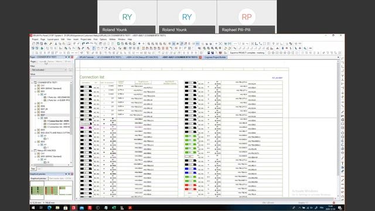
Task: Select the Text tool T icon on right toolbar
Action: (342, 163)
